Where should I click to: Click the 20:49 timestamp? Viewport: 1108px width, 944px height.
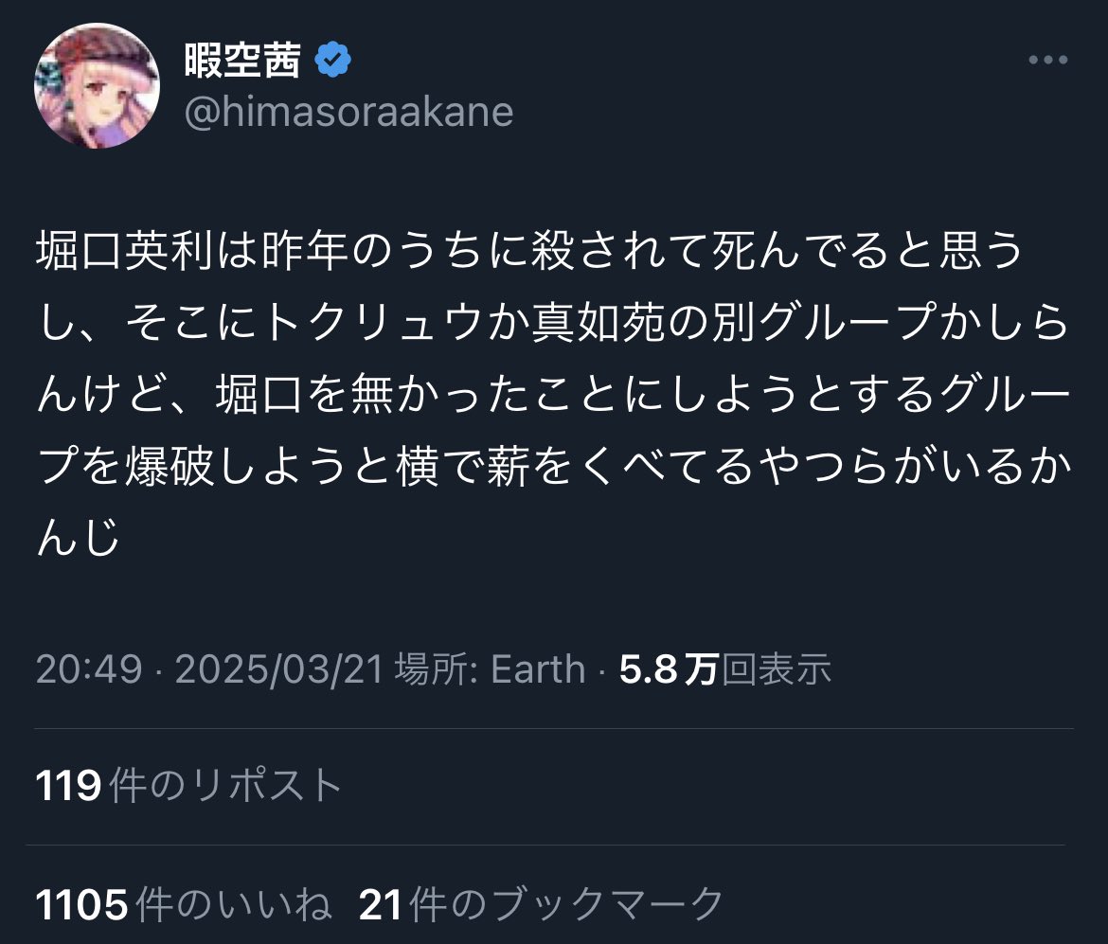pyautogui.click(x=88, y=670)
